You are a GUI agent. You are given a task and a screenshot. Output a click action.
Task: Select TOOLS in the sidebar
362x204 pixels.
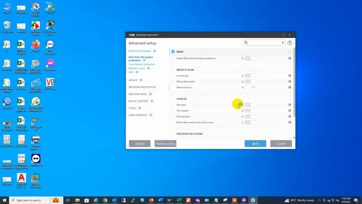point(132,108)
